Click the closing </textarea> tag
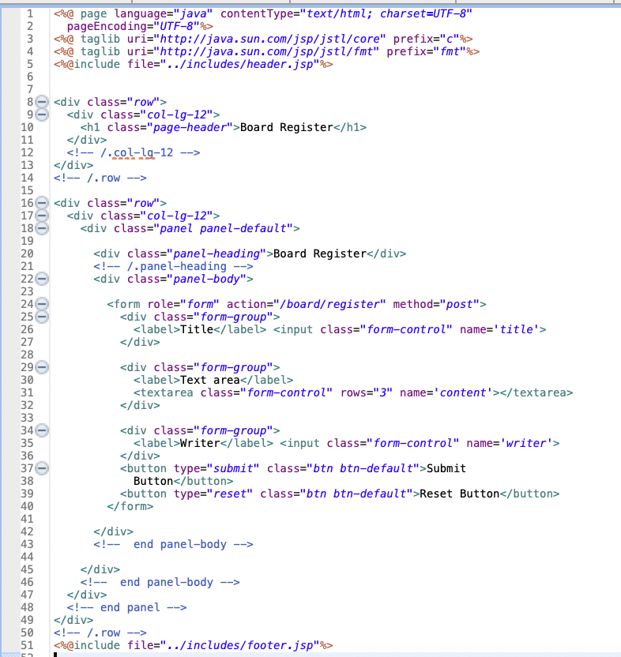Screen dimensions: 621x657 pos(536,392)
